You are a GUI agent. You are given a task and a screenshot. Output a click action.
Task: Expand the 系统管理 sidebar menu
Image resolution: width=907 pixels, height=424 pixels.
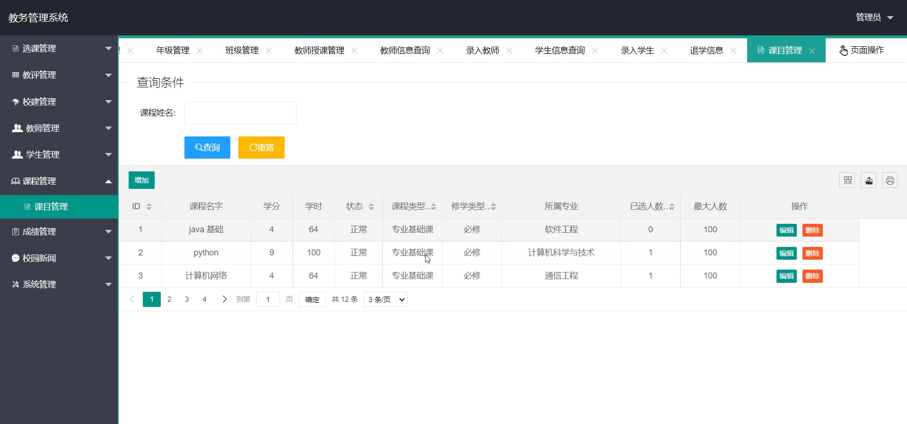tap(59, 284)
